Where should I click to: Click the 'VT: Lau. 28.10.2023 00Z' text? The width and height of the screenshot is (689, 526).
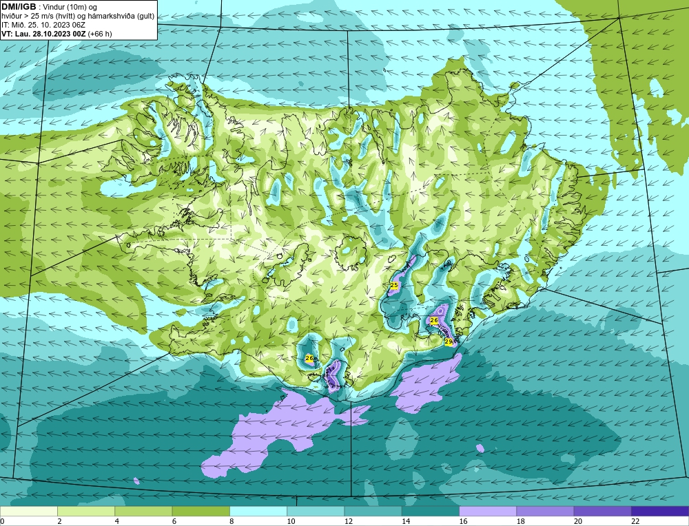coord(43,34)
